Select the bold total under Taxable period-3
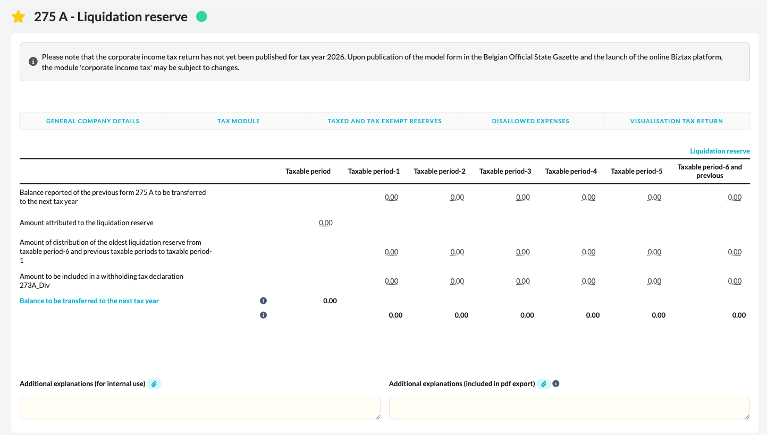This screenshot has width=767, height=435. 527,315
